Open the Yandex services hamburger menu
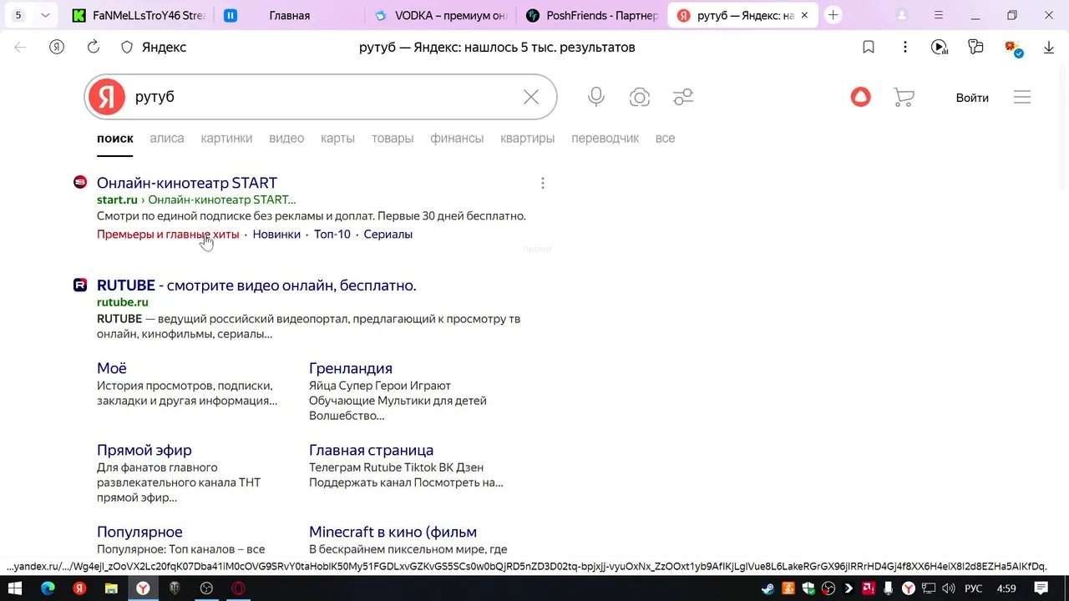 [1022, 97]
